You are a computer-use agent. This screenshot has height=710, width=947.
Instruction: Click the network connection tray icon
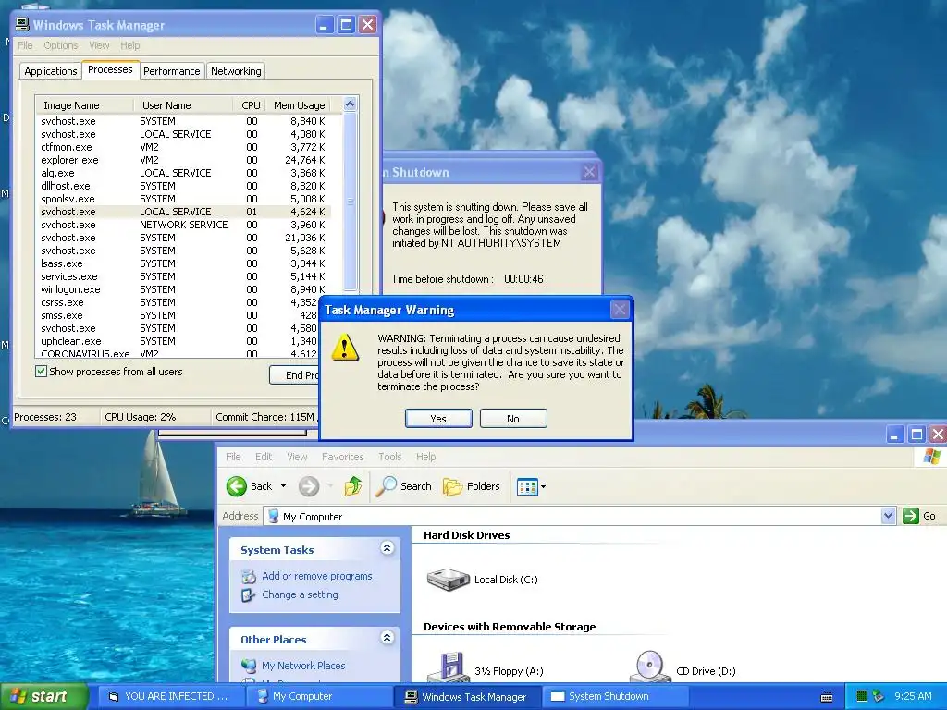coord(879,696)
